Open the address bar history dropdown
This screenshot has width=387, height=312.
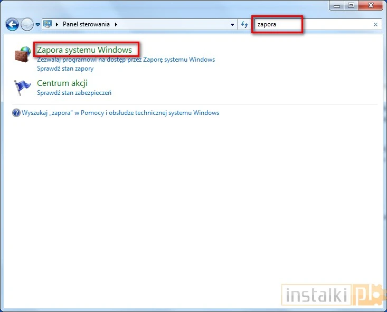[232, 25]
